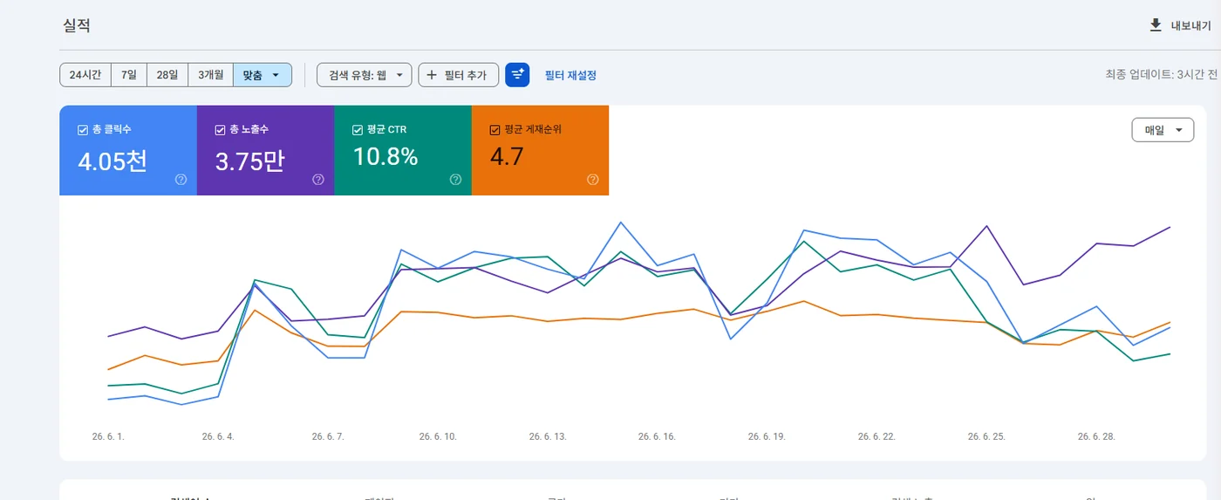Uncheck the 총 노출수 checkbox

[220, 130]
